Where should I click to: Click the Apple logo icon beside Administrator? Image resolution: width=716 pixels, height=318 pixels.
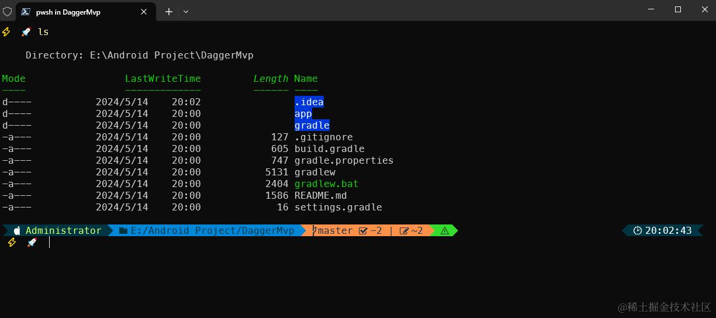17,231
